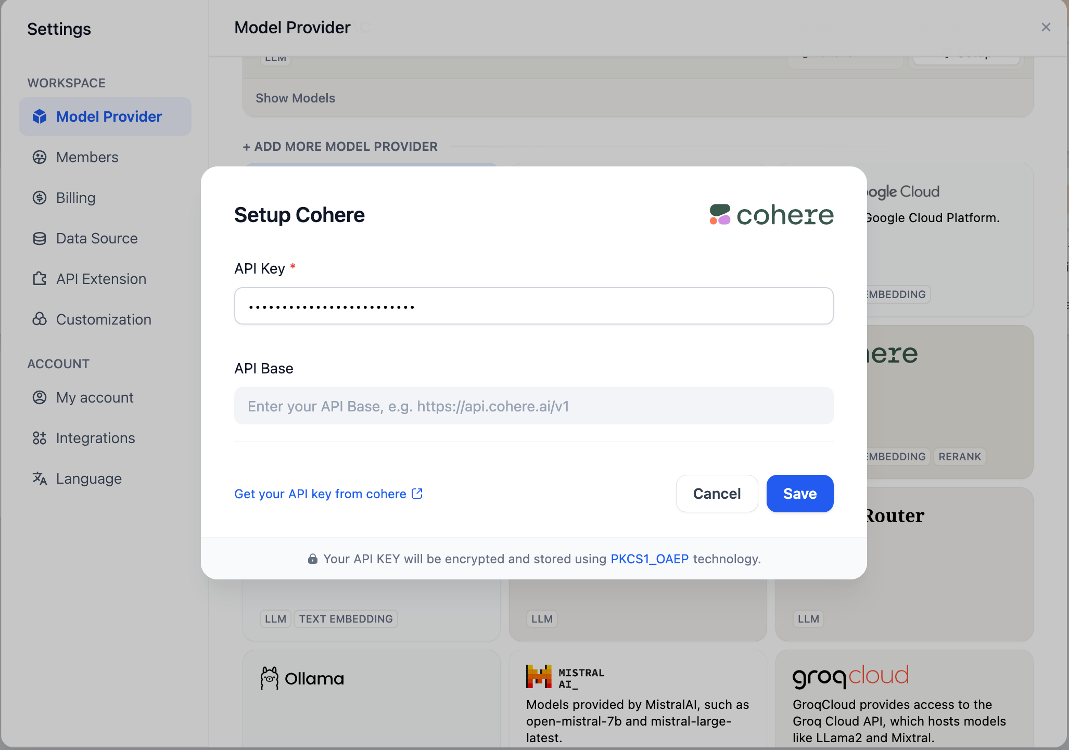Viewport: 1069px width, 750px height.
Task: Cancel the Cohere setup dialog
Action: pos(717,494)
